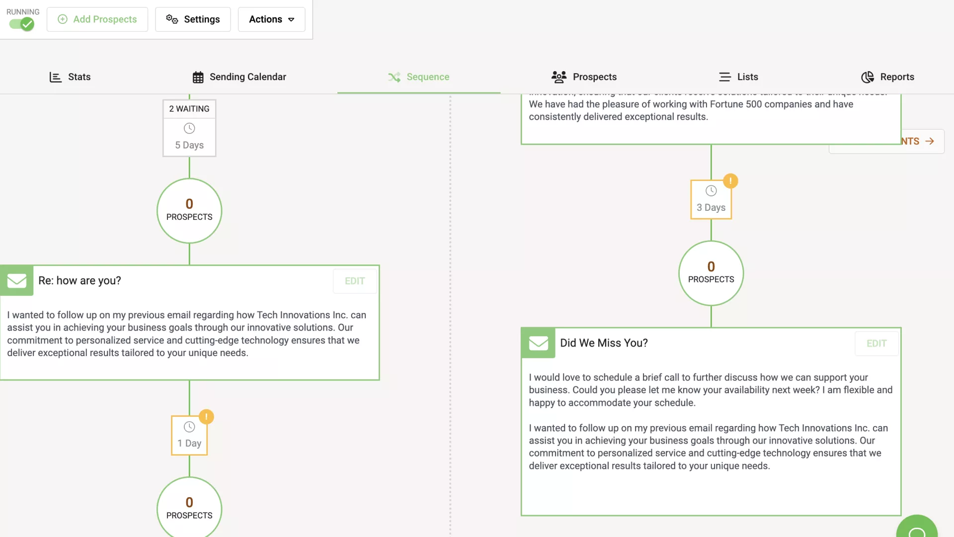Open the 1 Day delay clock step
Viewport: 954px width, 537px height.
189,436
